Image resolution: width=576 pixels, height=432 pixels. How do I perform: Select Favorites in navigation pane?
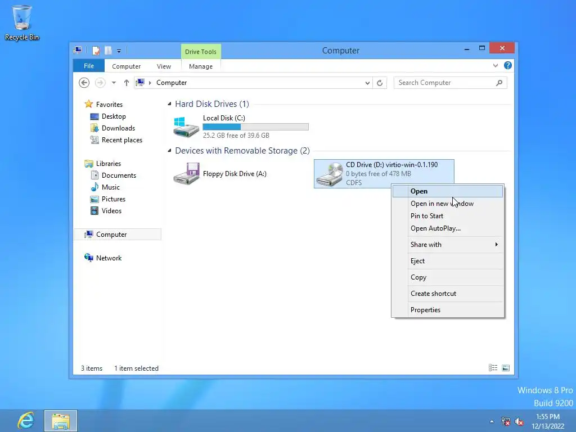click(x=109, y=105)
